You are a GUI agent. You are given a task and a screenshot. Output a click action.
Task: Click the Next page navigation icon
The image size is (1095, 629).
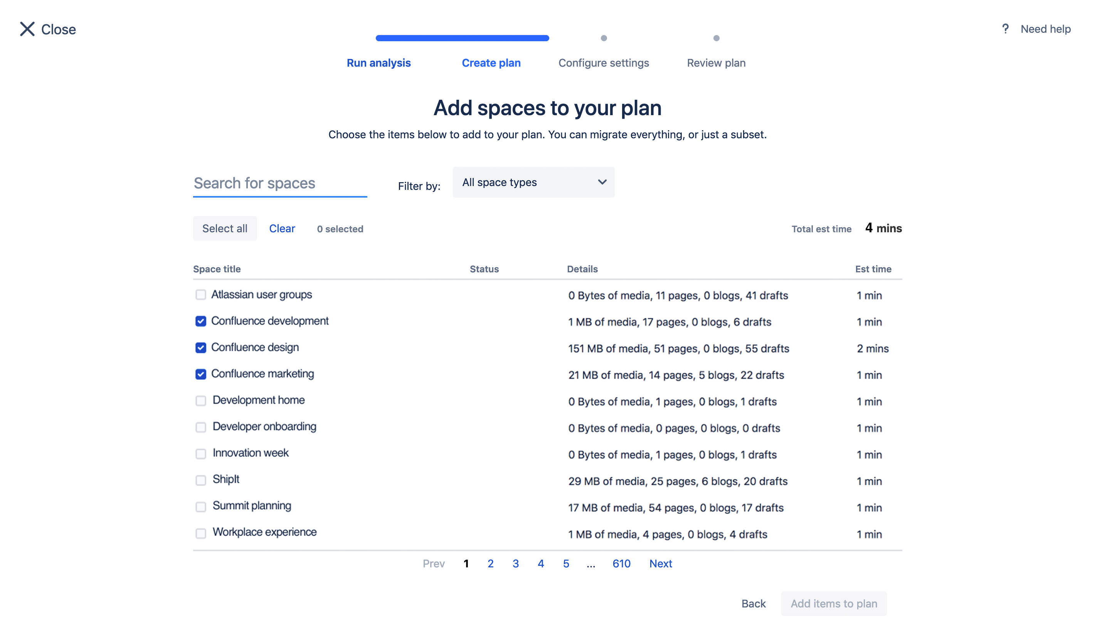click(x=660, y=563)
